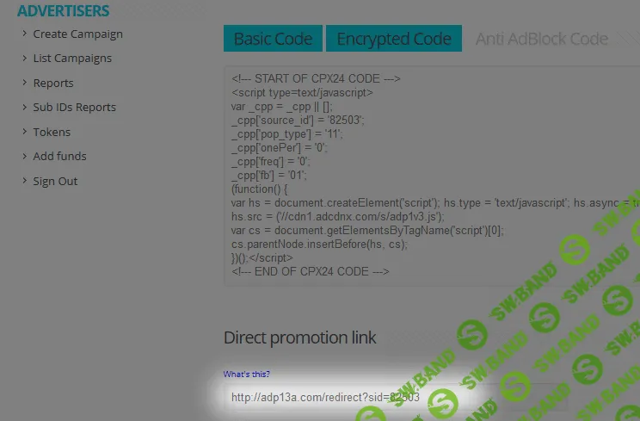The width and height of the screenshot is (640, 421).
Task: Select the Anti AdBlock Code tab
Action: point(542,39)
